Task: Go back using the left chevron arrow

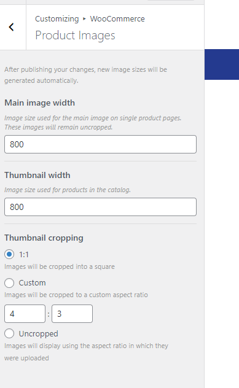Action: click(x=12, y=27)
